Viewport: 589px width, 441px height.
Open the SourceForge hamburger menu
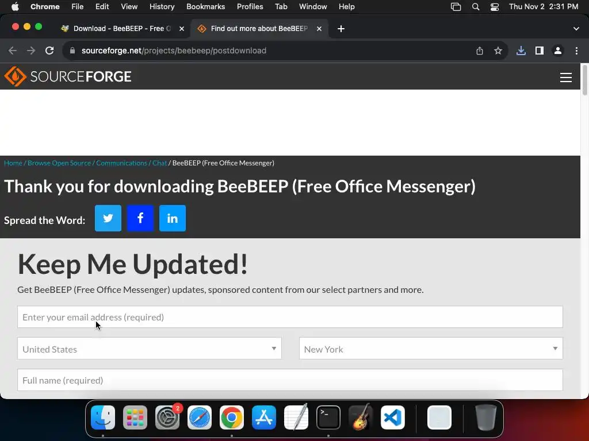click(566, 78)
